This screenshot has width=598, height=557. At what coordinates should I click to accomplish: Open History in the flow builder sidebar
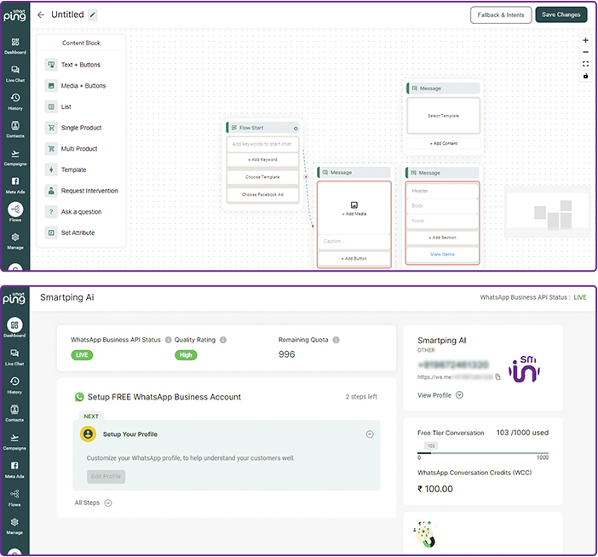point(15,102)
